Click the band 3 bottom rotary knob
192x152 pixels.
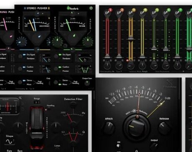pos(131,65)
